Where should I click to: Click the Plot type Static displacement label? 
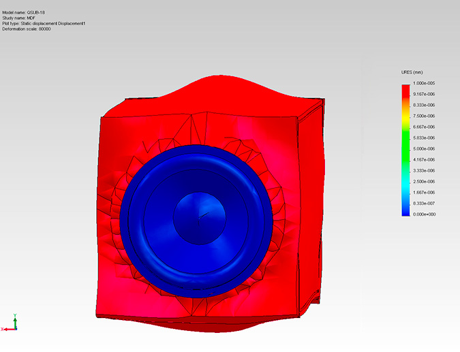[43, 24]
